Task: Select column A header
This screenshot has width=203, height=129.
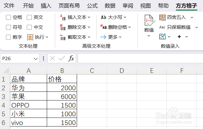Action: click(29, 71)
